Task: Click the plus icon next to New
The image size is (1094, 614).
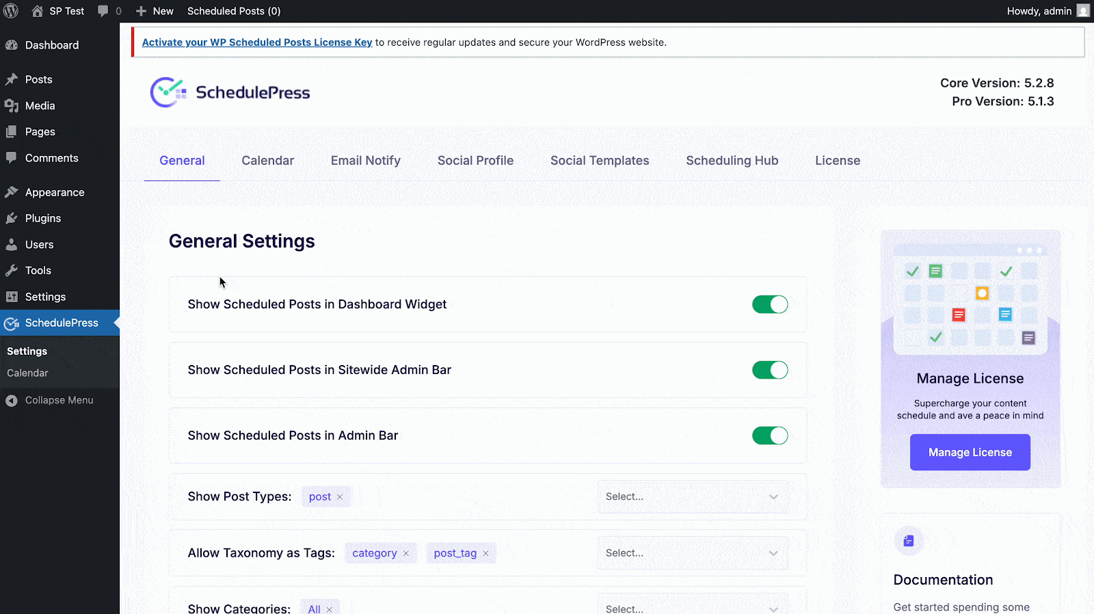Action: tap(141, 11)
